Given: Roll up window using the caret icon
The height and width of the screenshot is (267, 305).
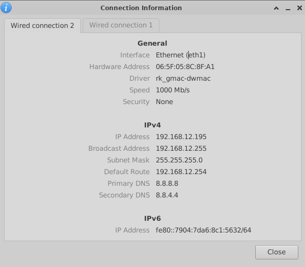Looking at the screenshot, I should pos(276,8).
